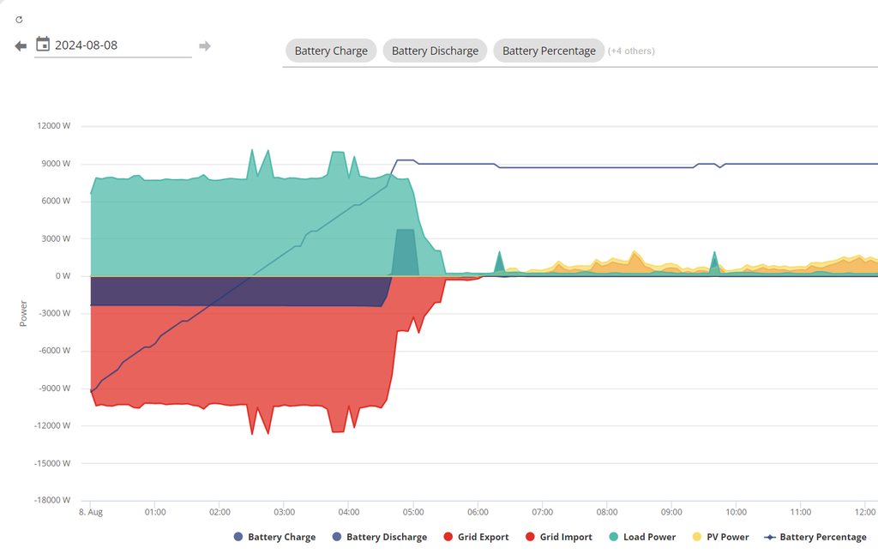Image resolution: width=878 pixels, height=554 pixels.
Task: Click the blue Battery Charge legend dot
Action: [x=238, y=537]
